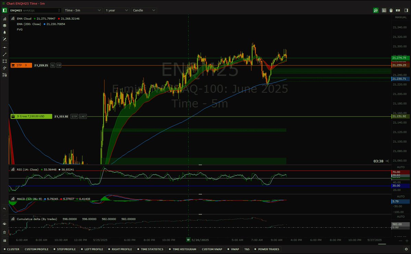Screen dimensions: 411x254
Task: Toggle the STEP PROFILE display
Action: 65,249
